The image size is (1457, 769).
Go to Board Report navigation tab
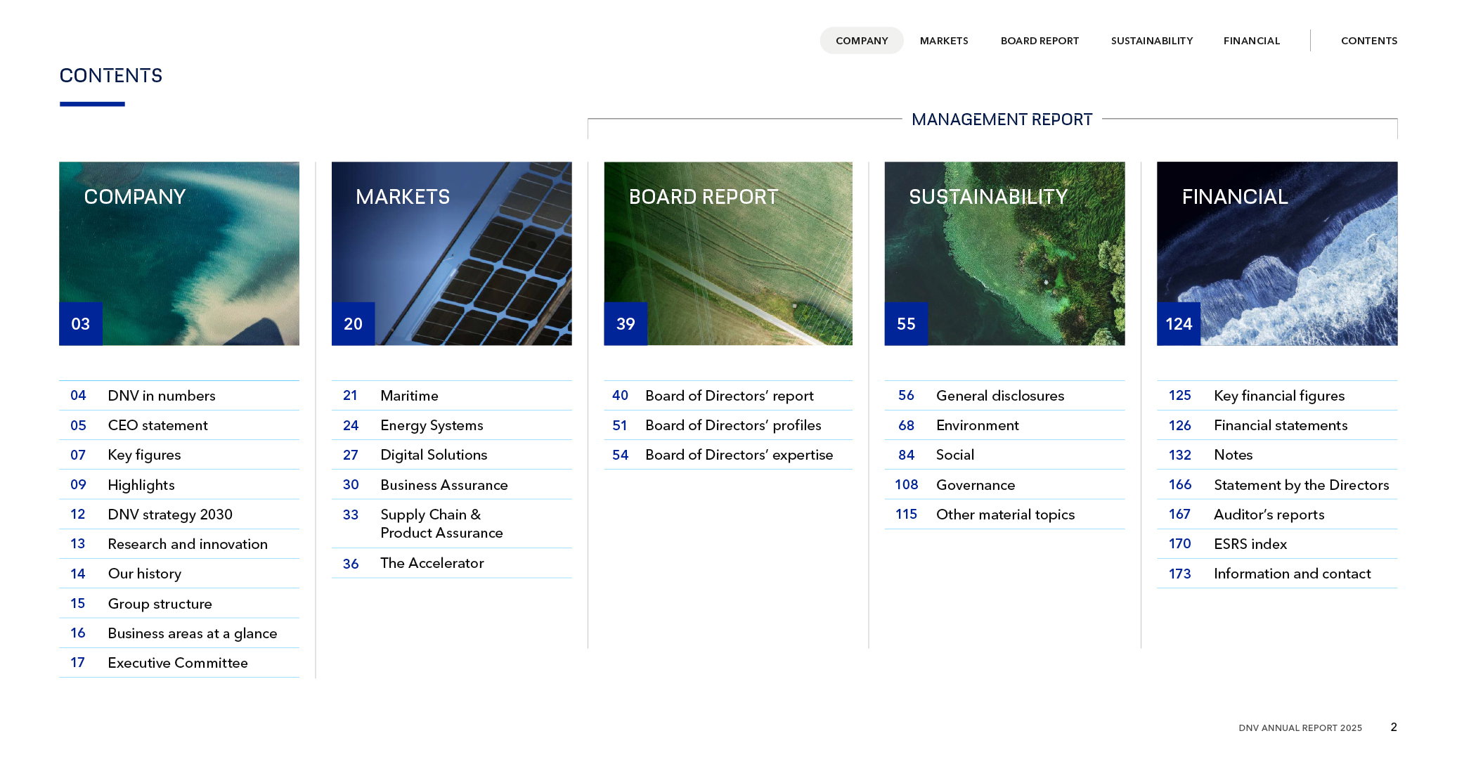tap(1039, 41)
